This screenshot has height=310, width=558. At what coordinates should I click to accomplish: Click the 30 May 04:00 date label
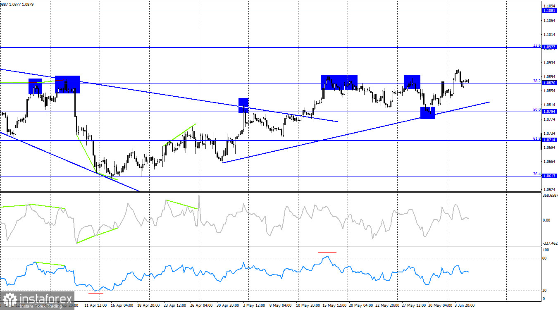(x=440, y=305)
